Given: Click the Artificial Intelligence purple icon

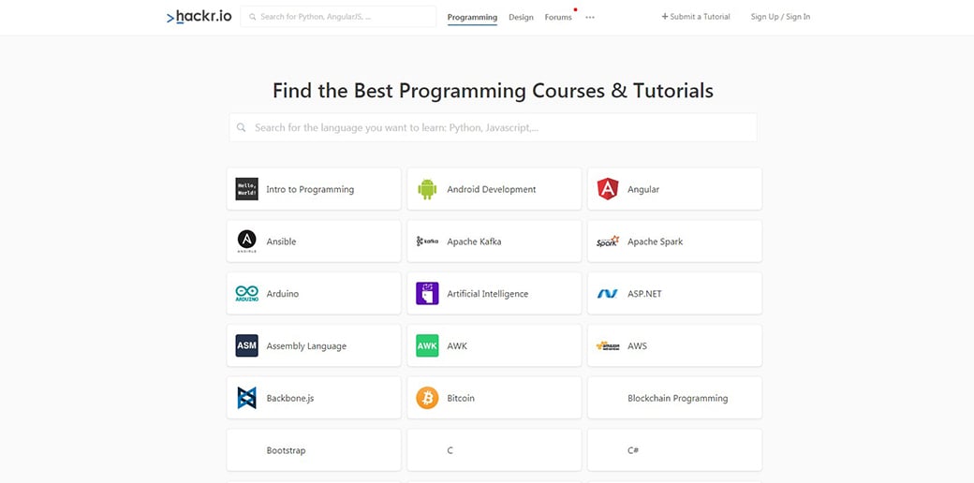Looking at the screenshot, I should tap(427, 294).
